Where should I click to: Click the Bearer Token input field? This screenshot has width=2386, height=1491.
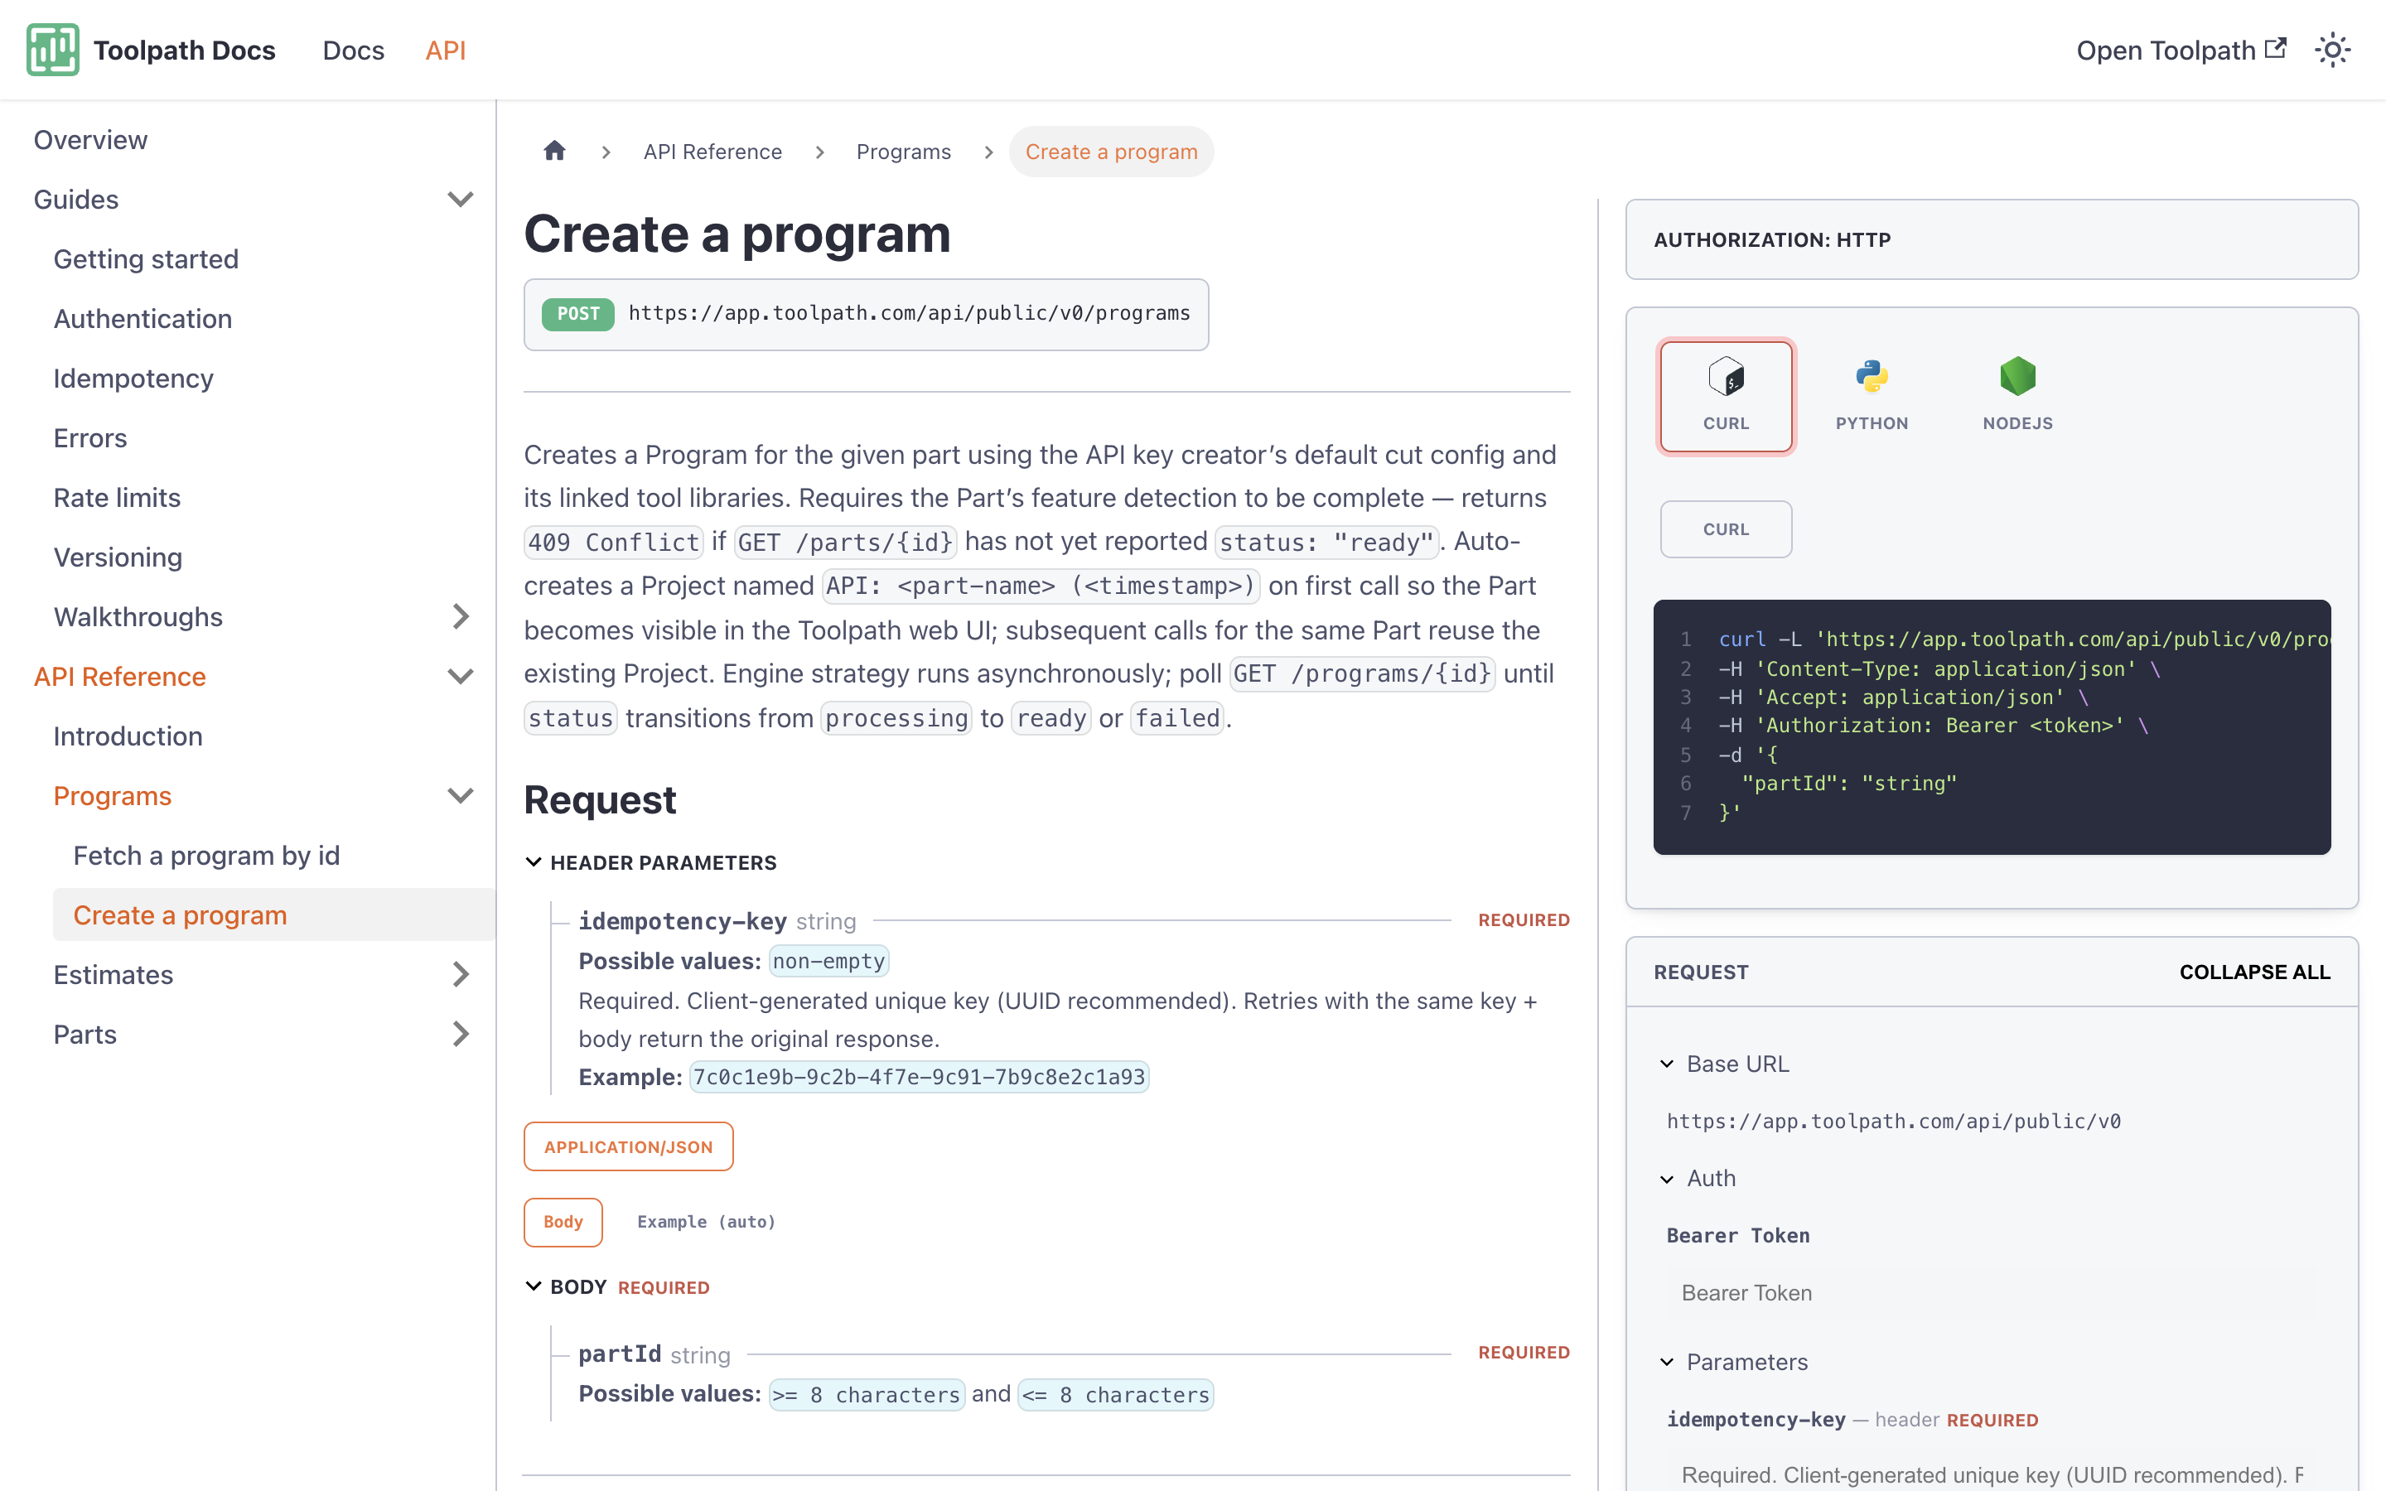(1992, 1293)
